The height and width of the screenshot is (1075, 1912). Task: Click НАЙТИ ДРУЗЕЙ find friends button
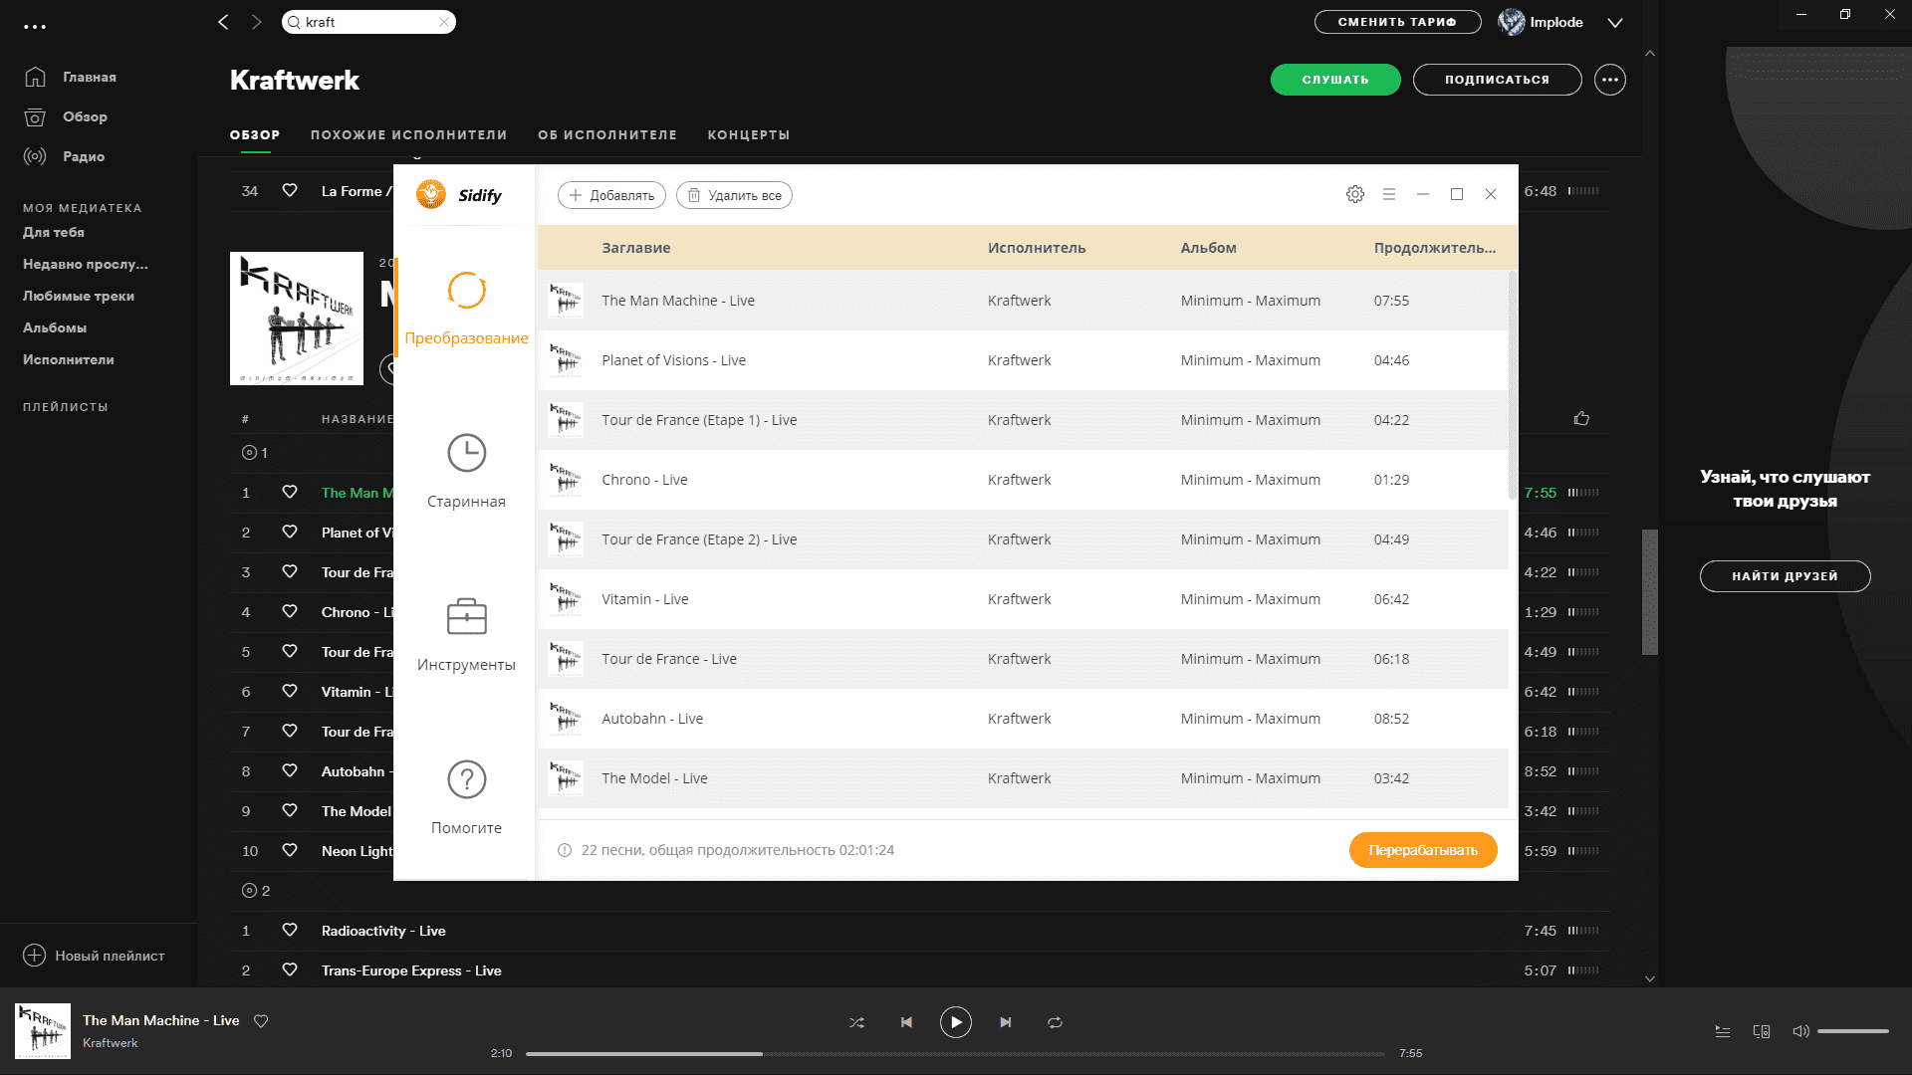click(1785, 576)
